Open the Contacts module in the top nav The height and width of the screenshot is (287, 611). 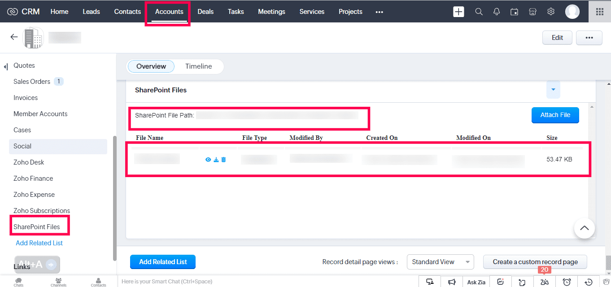coord(127,12)
